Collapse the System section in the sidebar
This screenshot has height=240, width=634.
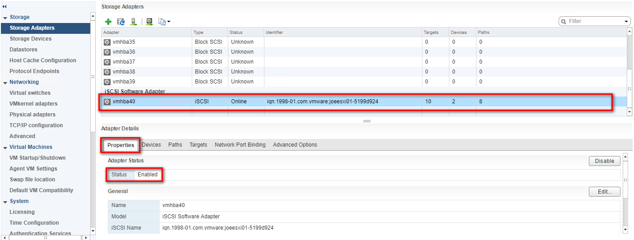(5, 202)
